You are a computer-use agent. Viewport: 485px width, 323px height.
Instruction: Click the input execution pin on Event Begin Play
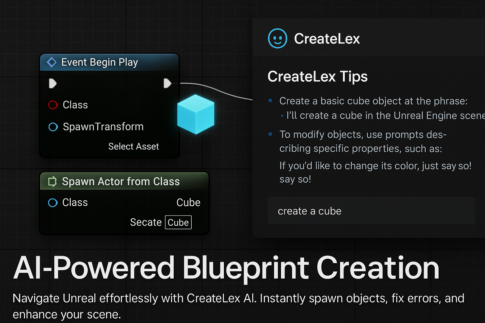pos(52,83)
